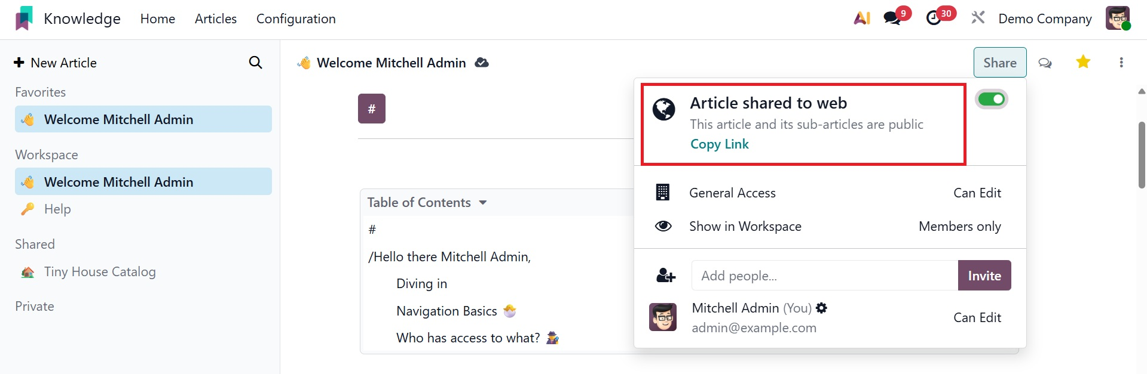1147x374 pixels.
Task: Open the three-dot article options menu
Action: [x=1121, y=63]
